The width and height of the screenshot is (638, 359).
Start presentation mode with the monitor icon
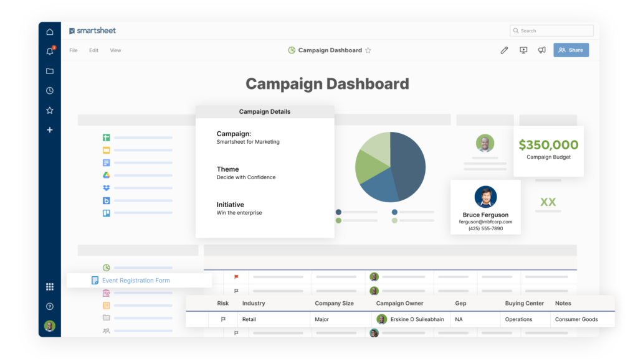523,50
